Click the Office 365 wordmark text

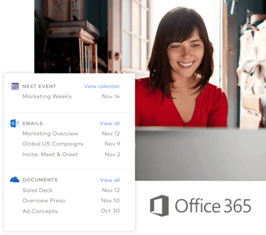coord(213,206)
